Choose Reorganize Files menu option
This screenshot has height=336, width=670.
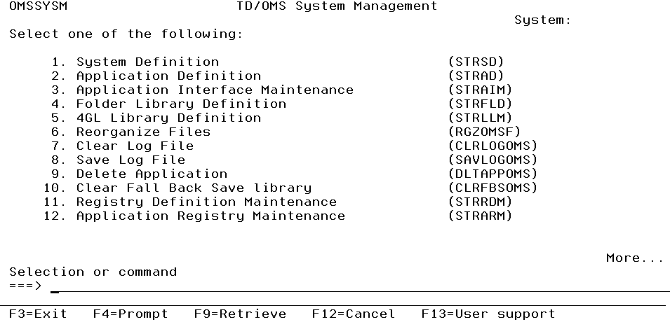pos(143,132)
